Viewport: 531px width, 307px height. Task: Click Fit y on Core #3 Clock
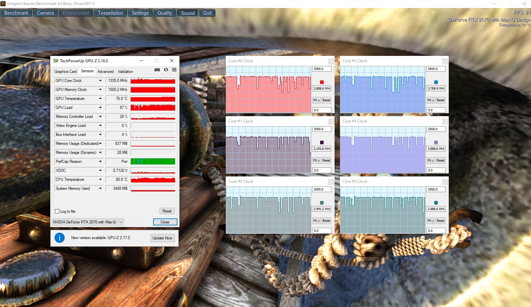[x=431, y=100]
